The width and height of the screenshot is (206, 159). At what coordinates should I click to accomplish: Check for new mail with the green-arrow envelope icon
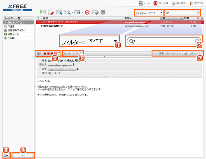tap(42, 12)
